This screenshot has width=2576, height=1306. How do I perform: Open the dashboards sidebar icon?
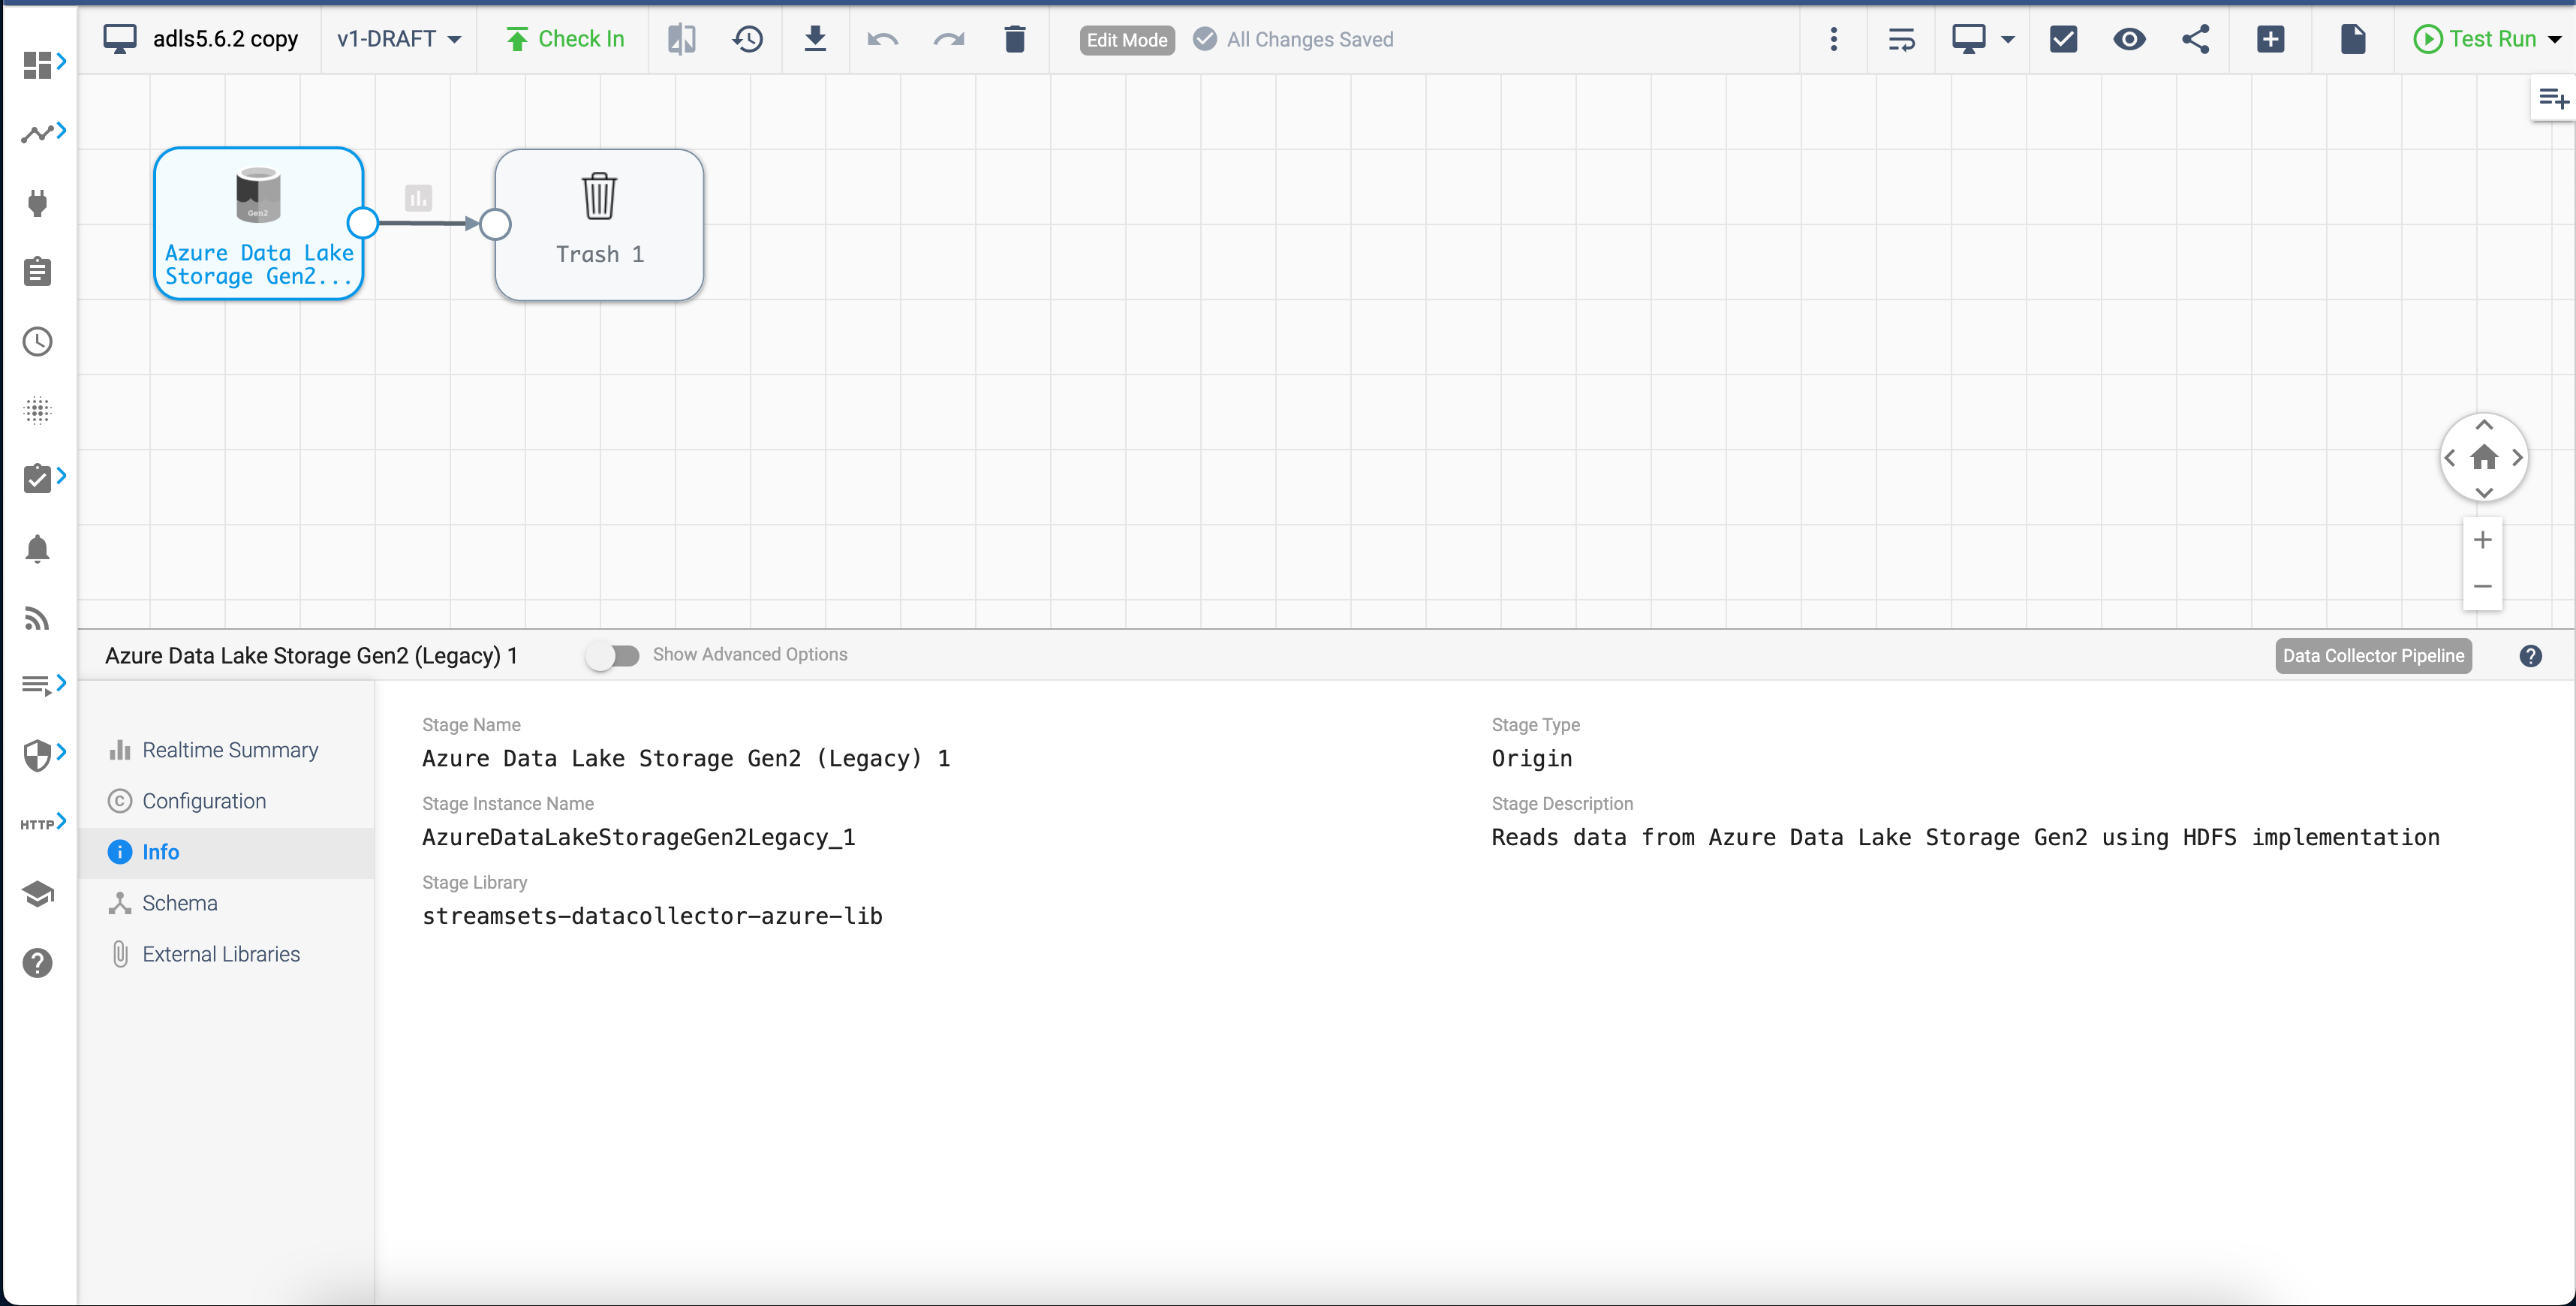tap(38, 65)
